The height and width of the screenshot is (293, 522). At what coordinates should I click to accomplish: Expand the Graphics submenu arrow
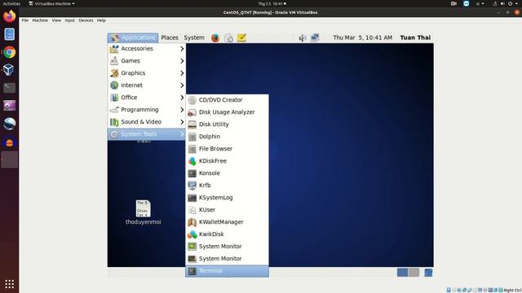182,73
